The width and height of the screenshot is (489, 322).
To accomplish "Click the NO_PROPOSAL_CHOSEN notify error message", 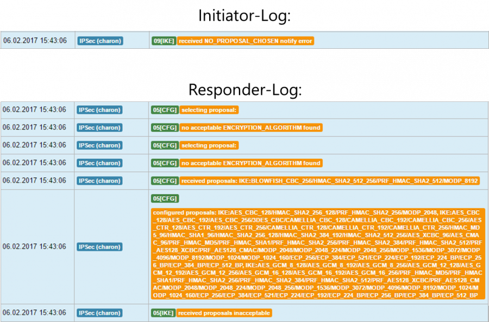I will (245, 41).
